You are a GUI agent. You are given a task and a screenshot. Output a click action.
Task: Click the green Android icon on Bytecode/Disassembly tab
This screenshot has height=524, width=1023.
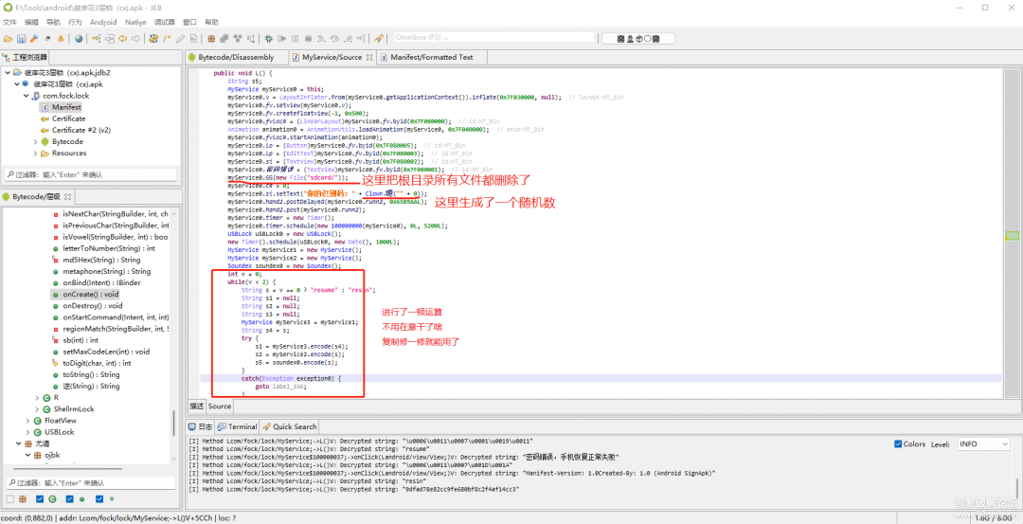click(x=191, y=58)
